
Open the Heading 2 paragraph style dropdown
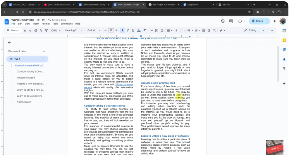click(74, 31)
